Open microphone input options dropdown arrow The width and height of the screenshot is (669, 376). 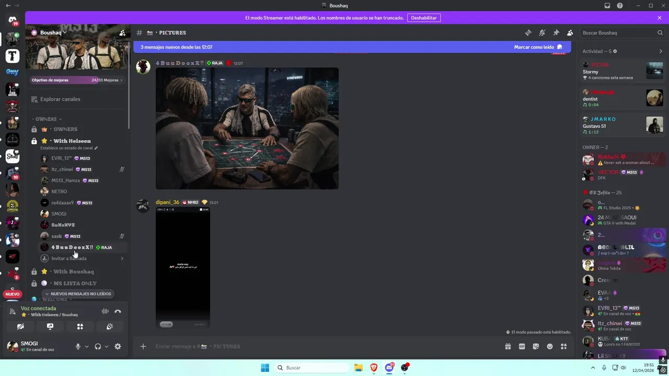coord(87,346)
